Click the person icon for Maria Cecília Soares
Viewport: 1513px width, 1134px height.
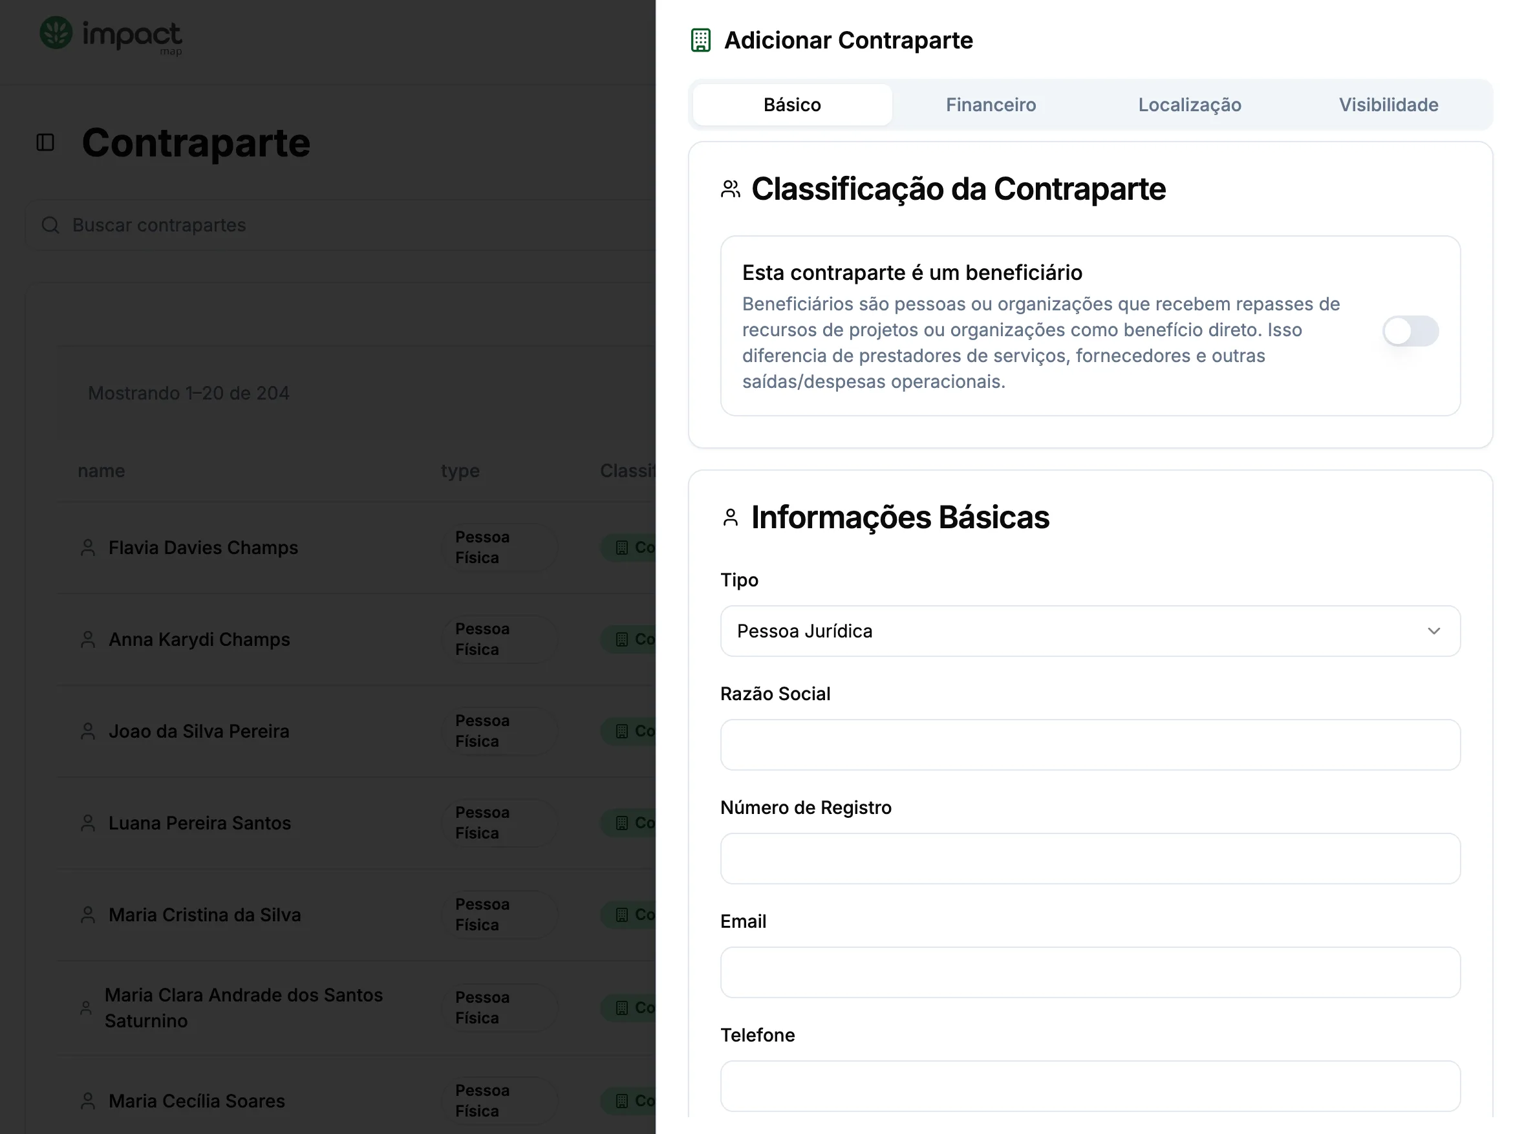[x=87, y=1101]
